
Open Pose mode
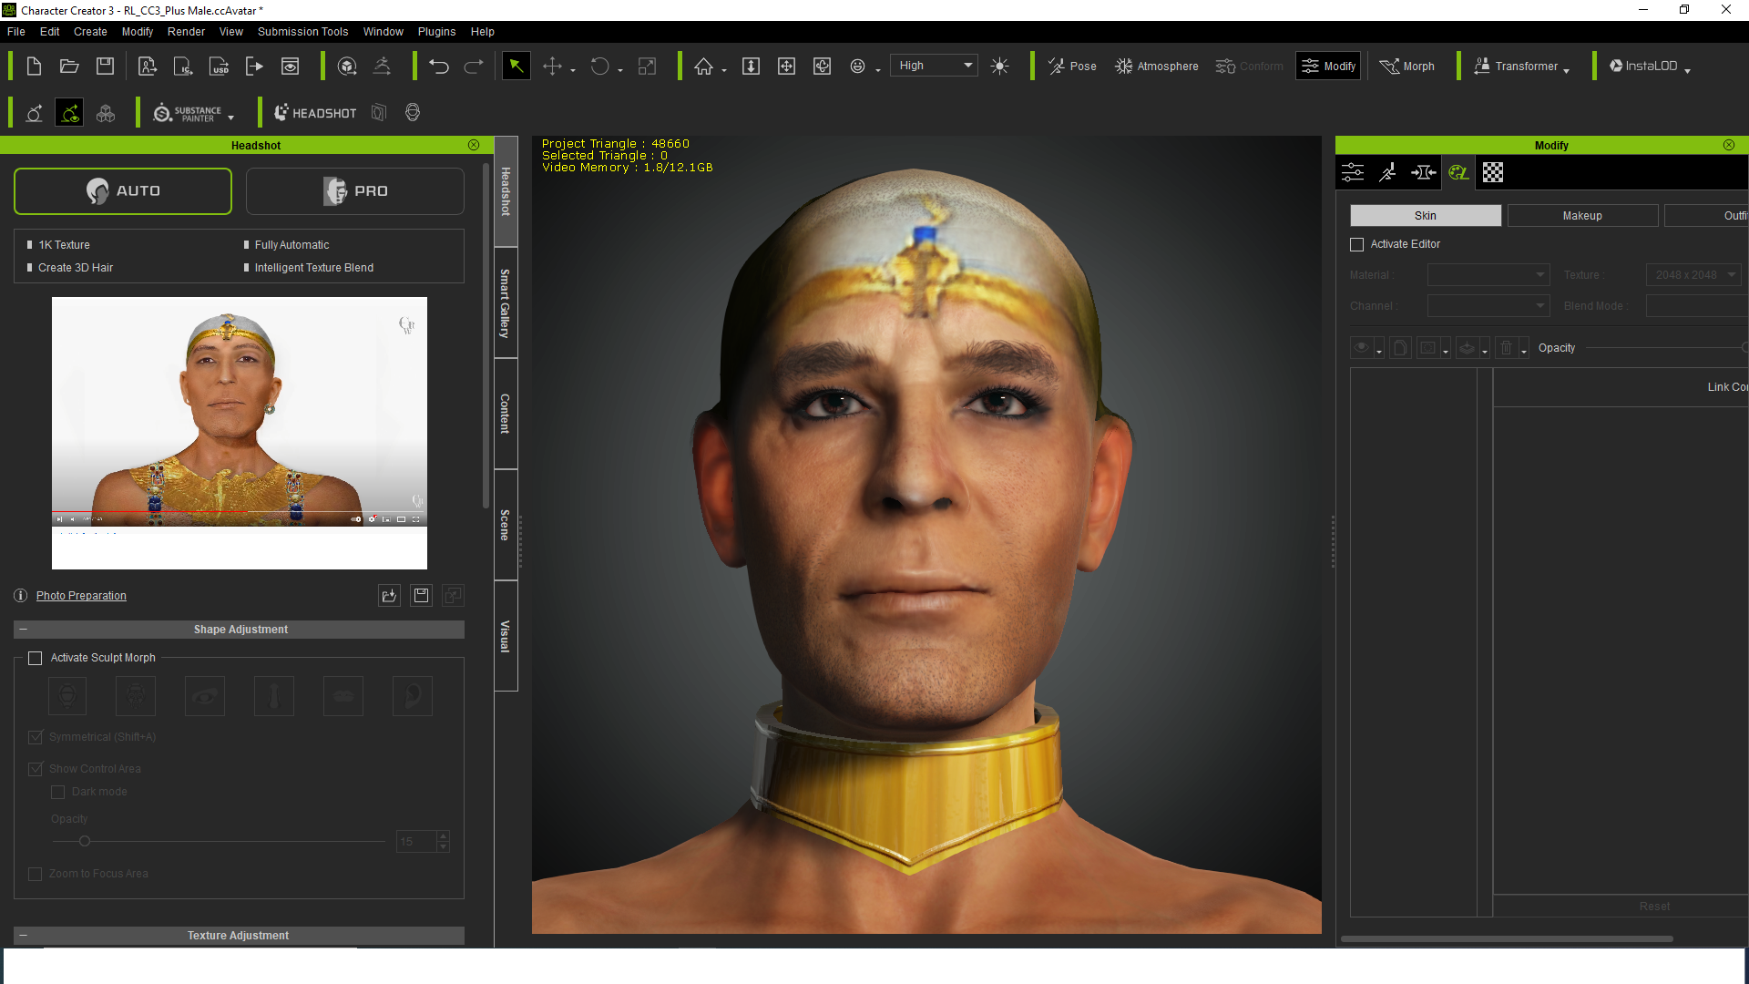coord(1072,66)
